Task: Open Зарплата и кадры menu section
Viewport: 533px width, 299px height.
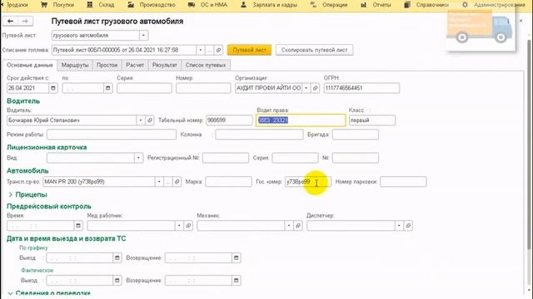Action: [x=268, y=5]
